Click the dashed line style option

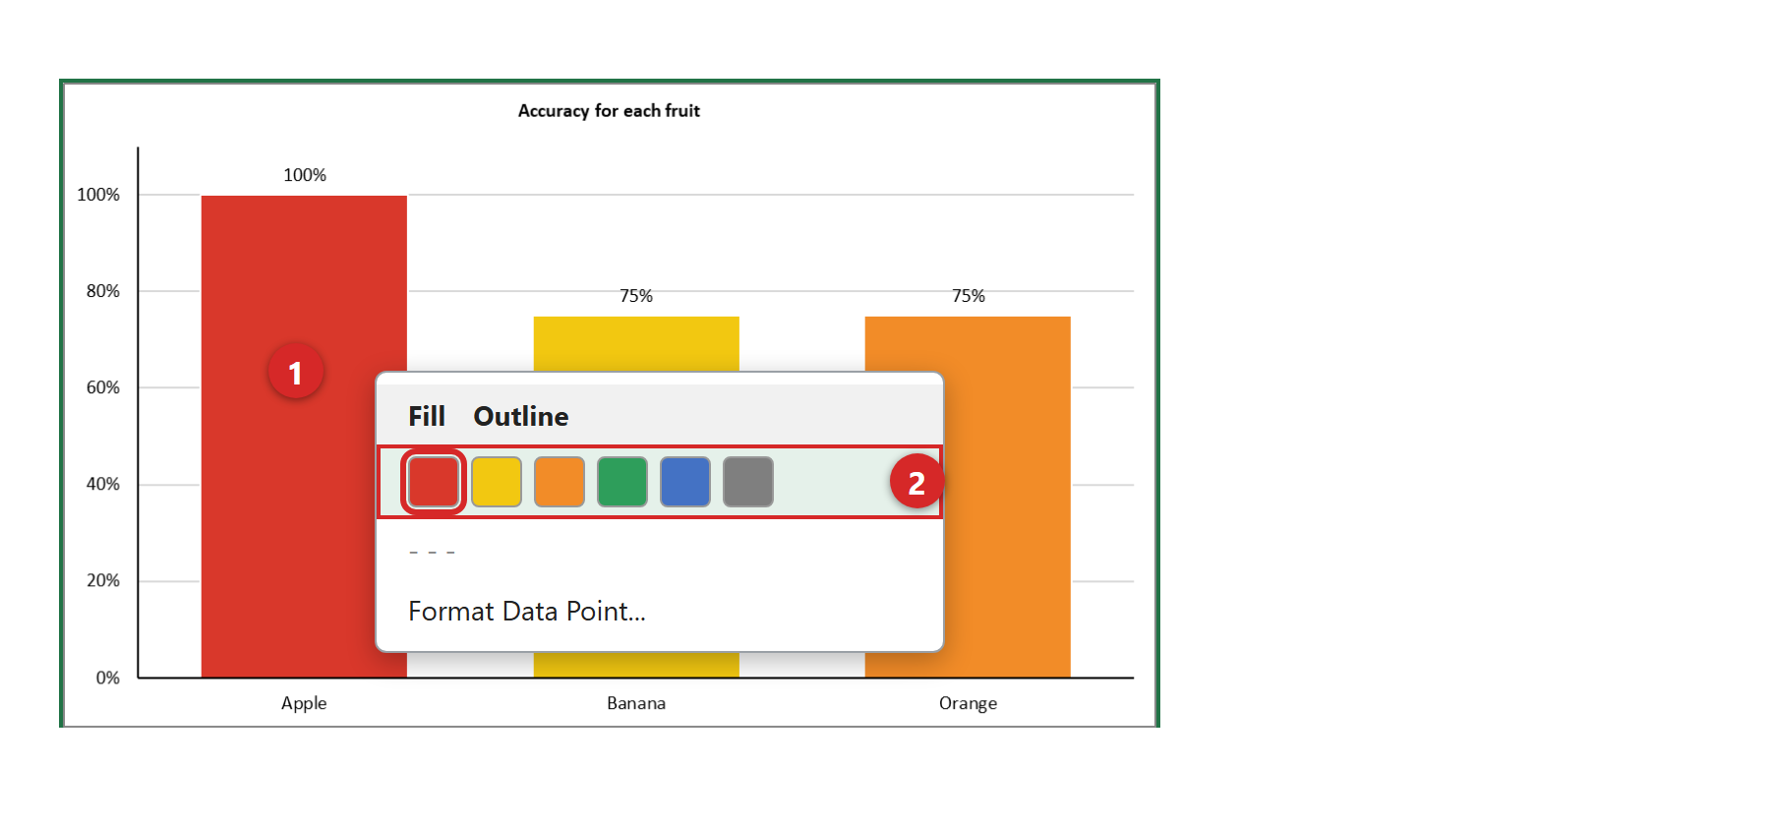point(433,553)
